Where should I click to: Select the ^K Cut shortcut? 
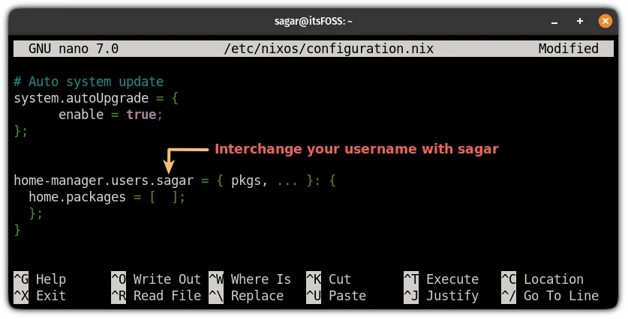tap(328, 279)
